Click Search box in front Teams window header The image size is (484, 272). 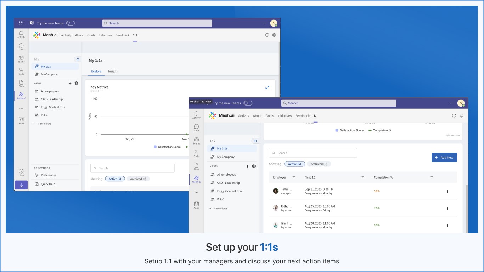click(339, 103)
